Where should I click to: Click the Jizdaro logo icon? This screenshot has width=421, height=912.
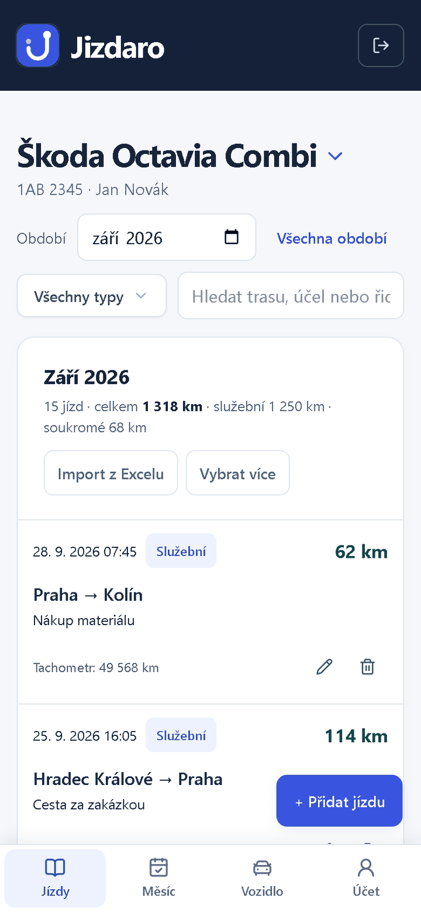(x=38, y=45)
